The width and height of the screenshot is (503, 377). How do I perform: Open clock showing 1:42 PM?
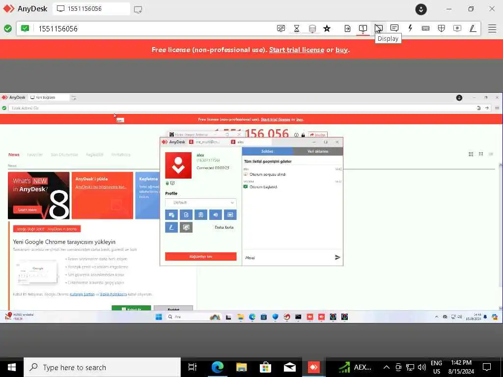coord(461,367)
